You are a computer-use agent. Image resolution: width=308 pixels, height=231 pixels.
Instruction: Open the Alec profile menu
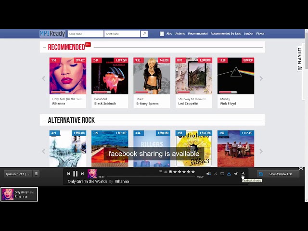coord(169,34)
